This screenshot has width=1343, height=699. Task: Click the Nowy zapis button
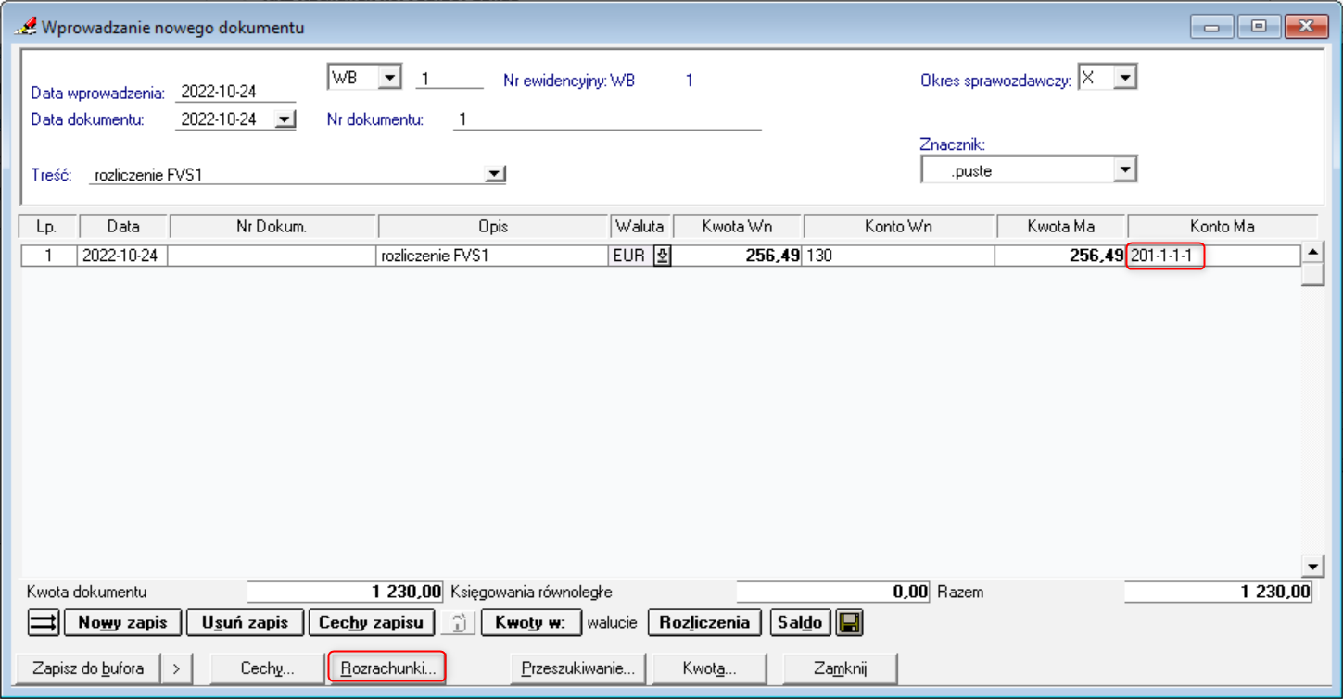123,623
